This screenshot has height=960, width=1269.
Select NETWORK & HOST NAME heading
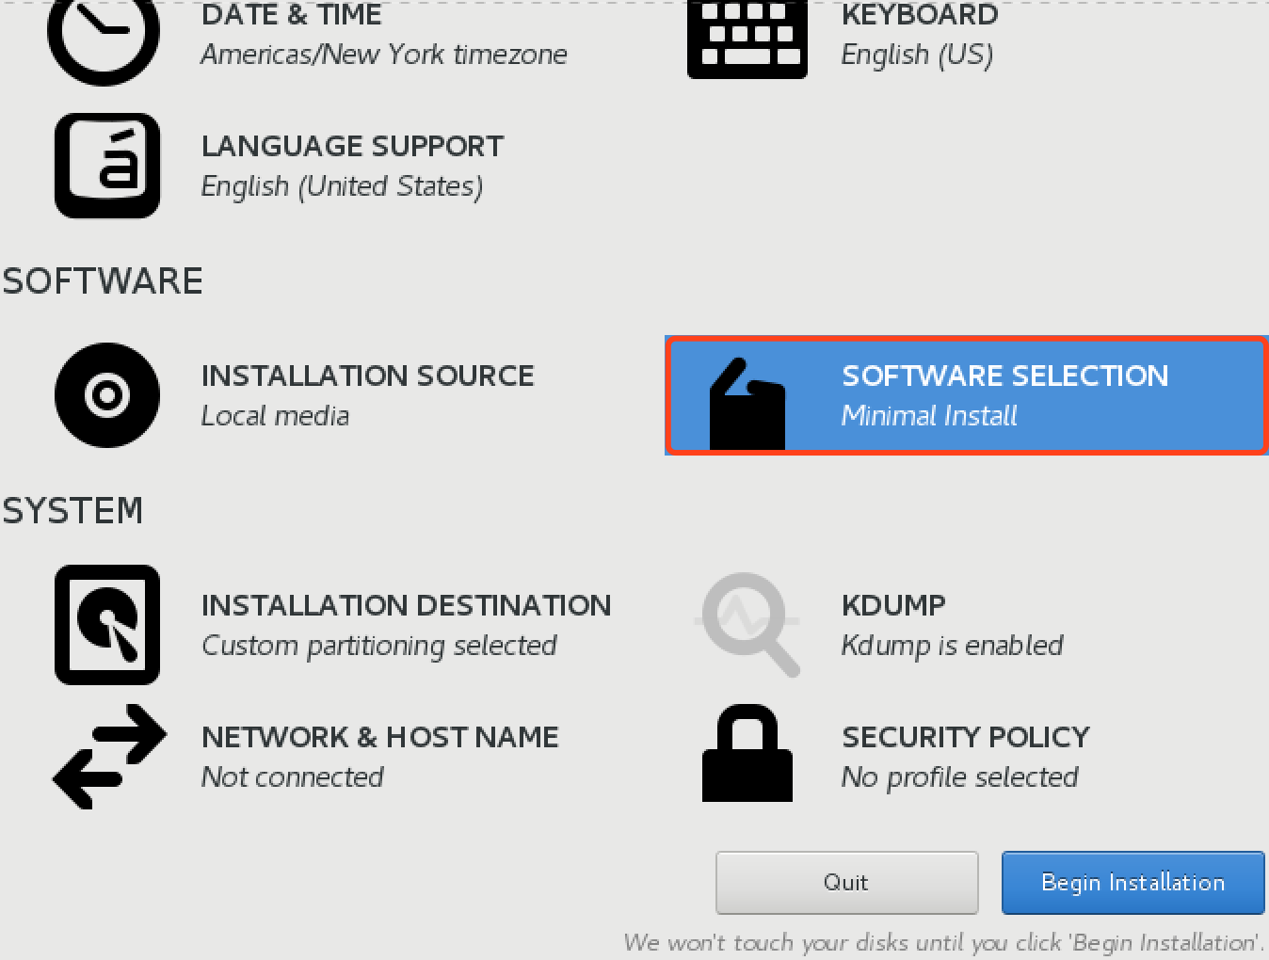(380, 737)
